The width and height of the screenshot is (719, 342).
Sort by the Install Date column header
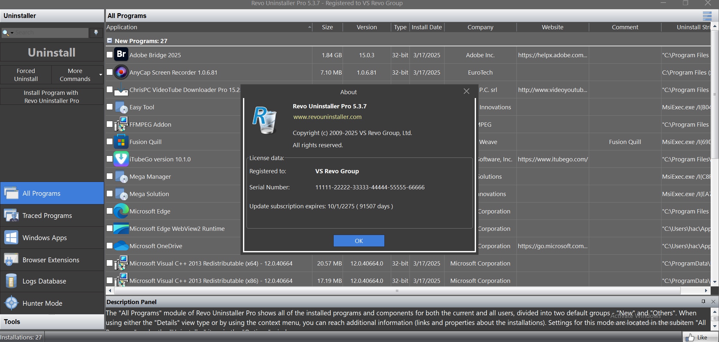coord(427,27)
